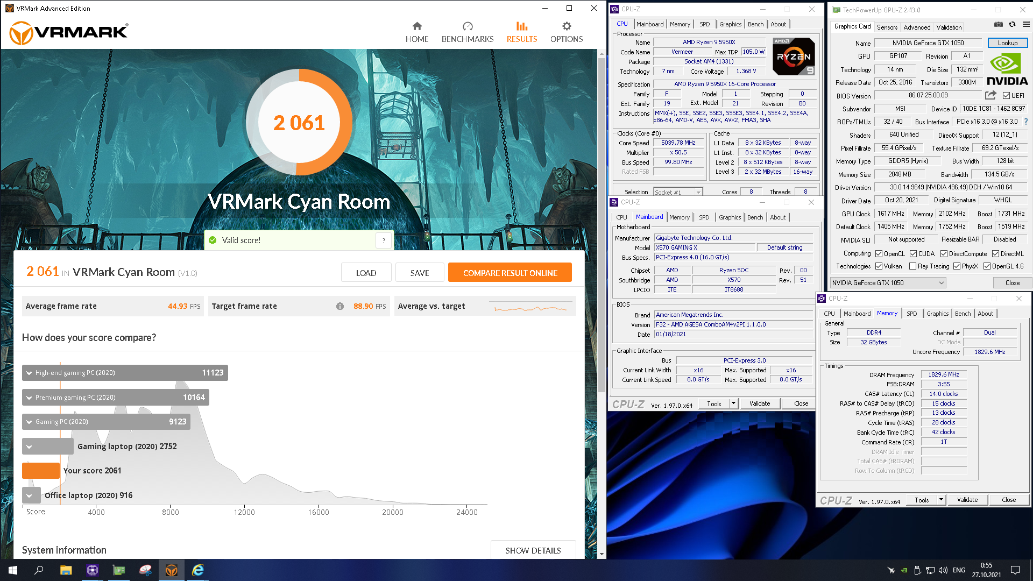Open VRMark taskbar icon
The width and height of the screenshot is (1033, 581).
click(x=172, y=570)
